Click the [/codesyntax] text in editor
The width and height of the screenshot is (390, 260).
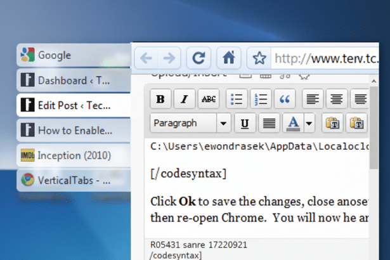pyautogui.click(x=188, y=173)
